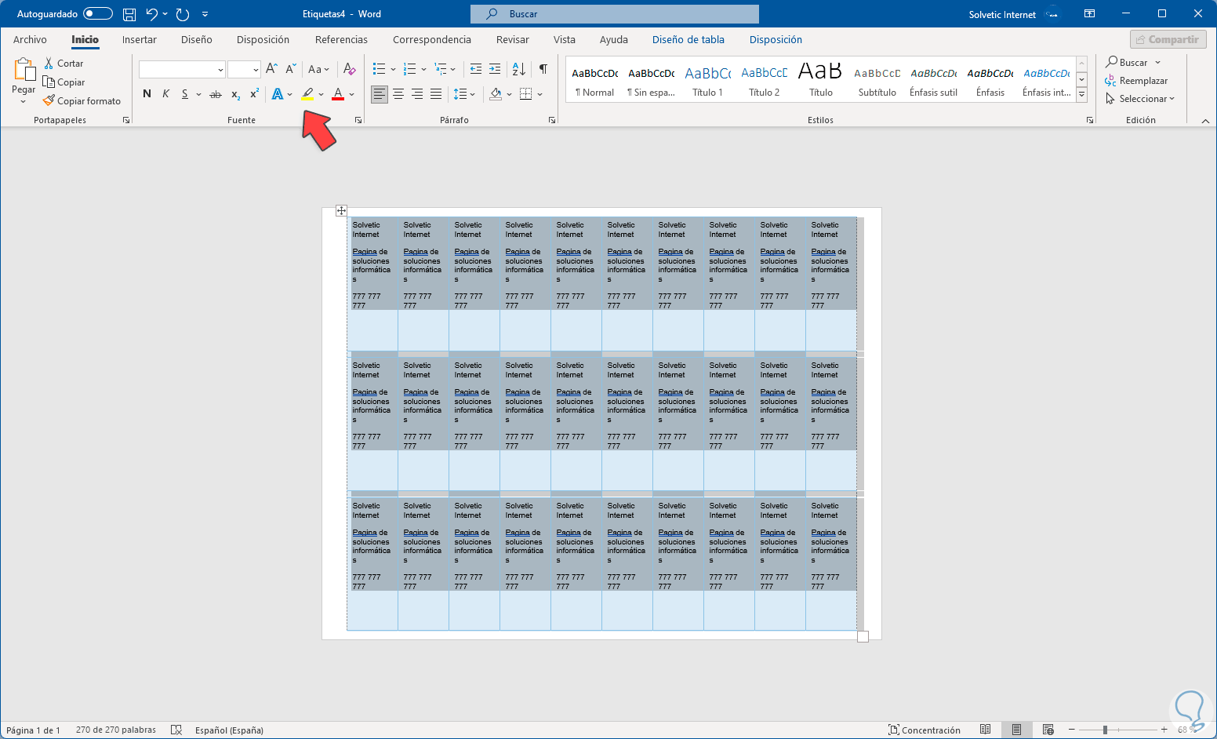Image resolution: width=1217 pixels, height=739 pixels.
Task: Click the Cut scissors icon
Action: point(49,64)
